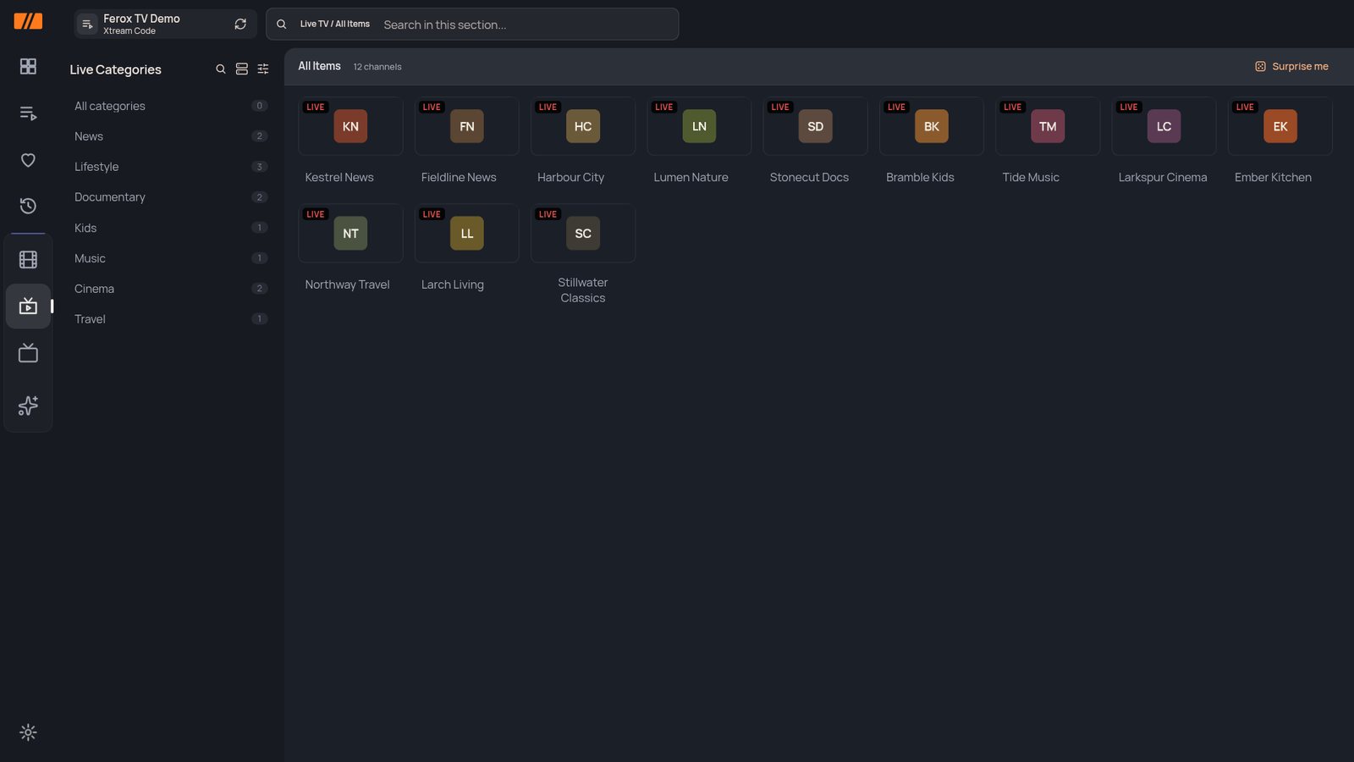Image resolution: width=1354 pixels, height=762 pixels.
Task: Select the Lifestyle category
Action: 171,167
